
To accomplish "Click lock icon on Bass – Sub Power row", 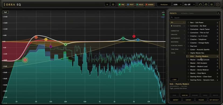I will 217,22.
